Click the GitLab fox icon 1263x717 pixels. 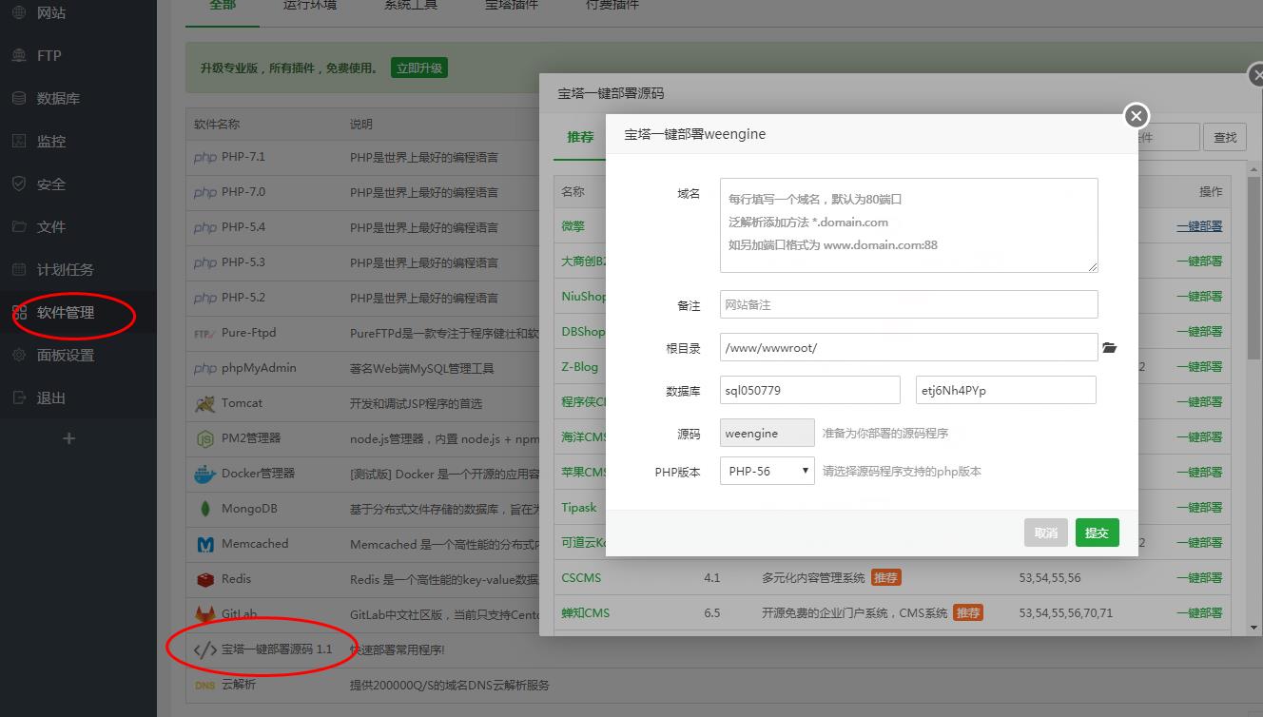coord(205,614)
